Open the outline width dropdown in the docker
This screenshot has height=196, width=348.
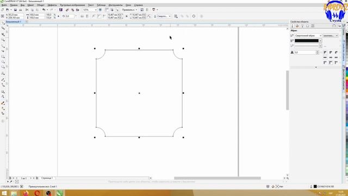tap(320, 35)
